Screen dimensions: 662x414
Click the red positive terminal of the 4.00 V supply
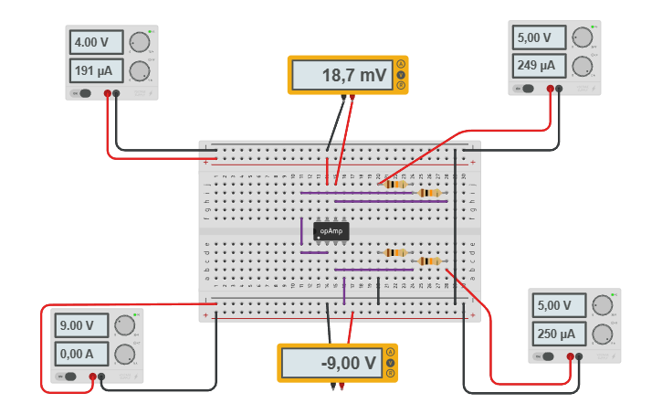point(108,93)
